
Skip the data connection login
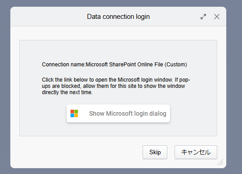coord(155,152)
